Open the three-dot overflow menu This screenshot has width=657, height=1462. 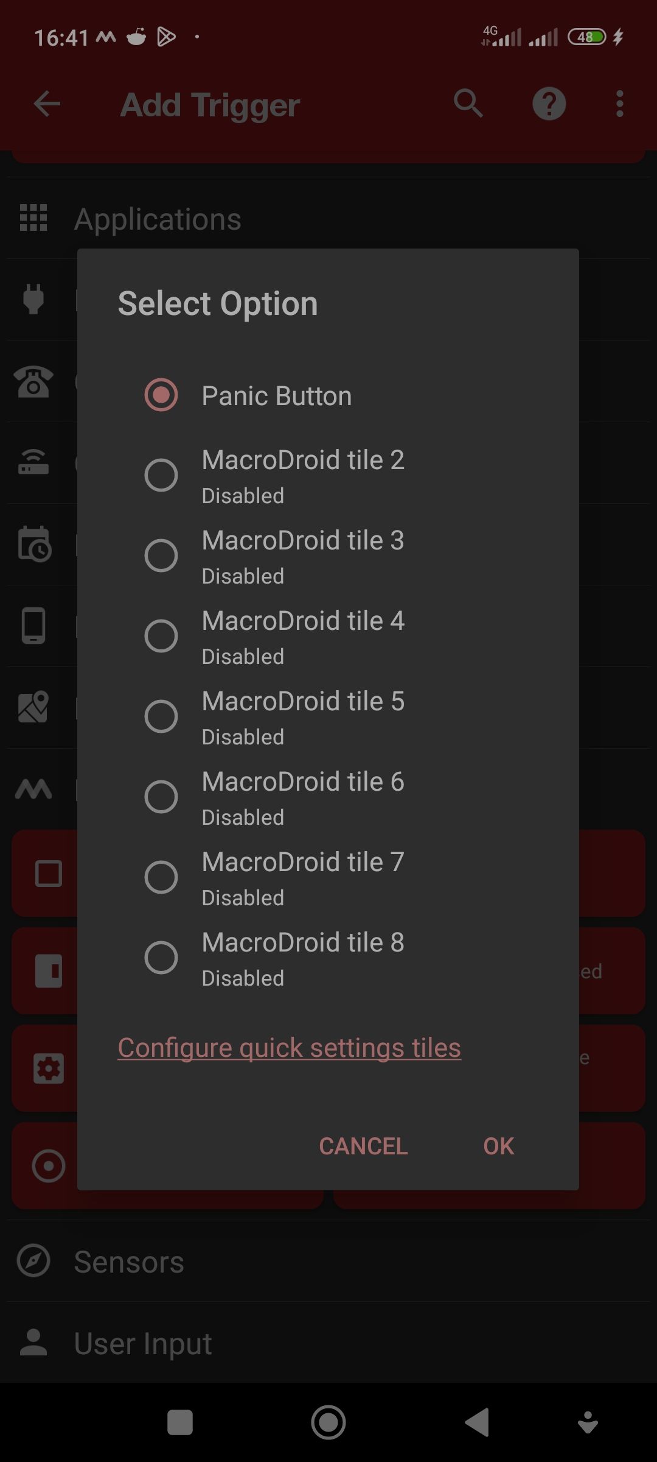(x=619, y=104)
